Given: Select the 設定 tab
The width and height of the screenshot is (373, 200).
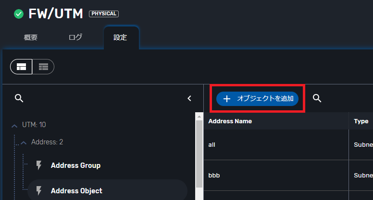Looking at the screenshot, I should 120,37.
